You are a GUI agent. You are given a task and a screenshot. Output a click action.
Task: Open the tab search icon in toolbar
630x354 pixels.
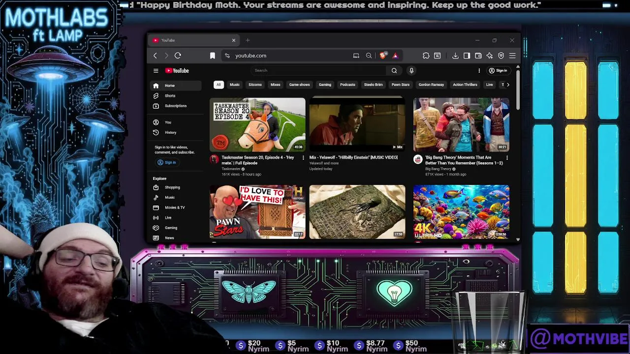[x=437, y=56]
